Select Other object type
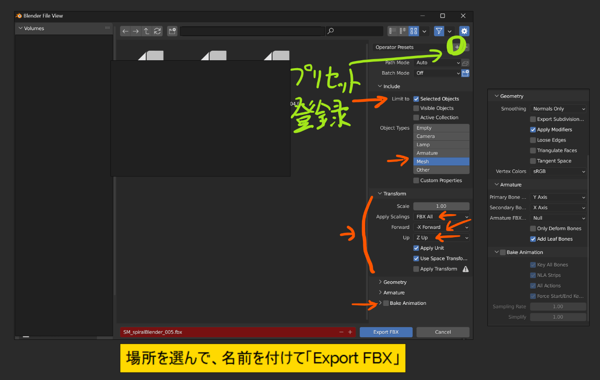The height and width of the screenshot is (380, 600). point(441,170)
